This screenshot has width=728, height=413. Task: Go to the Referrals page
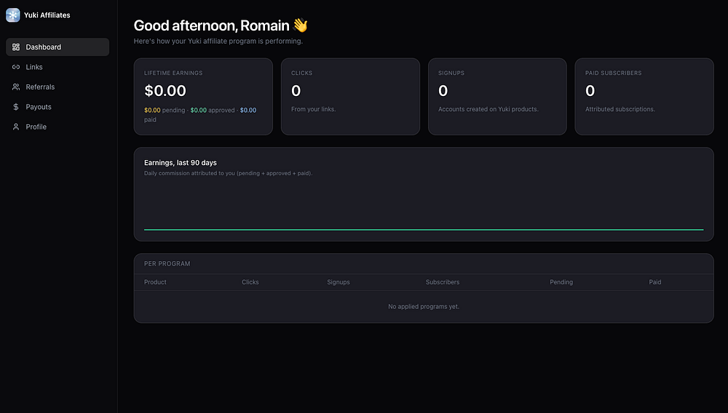click(40, 87)
